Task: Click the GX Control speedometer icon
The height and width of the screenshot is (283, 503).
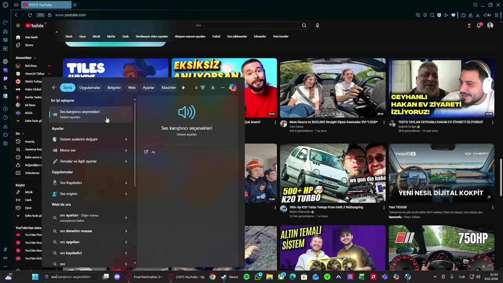Action: (x=5, y=22)
